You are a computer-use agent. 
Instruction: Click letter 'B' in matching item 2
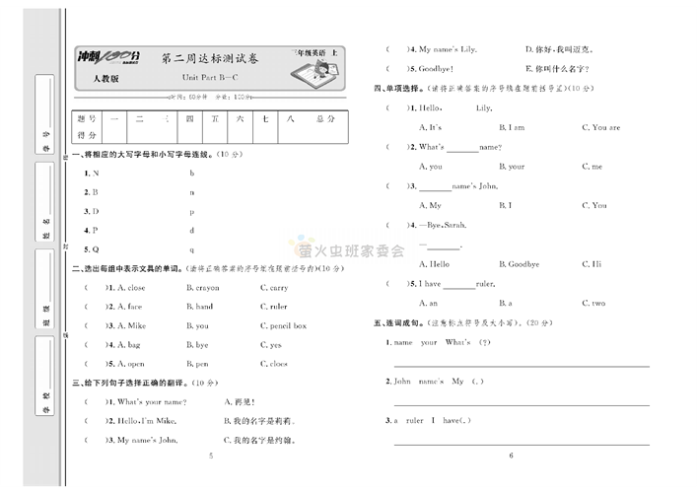click(x=95, y=192)
